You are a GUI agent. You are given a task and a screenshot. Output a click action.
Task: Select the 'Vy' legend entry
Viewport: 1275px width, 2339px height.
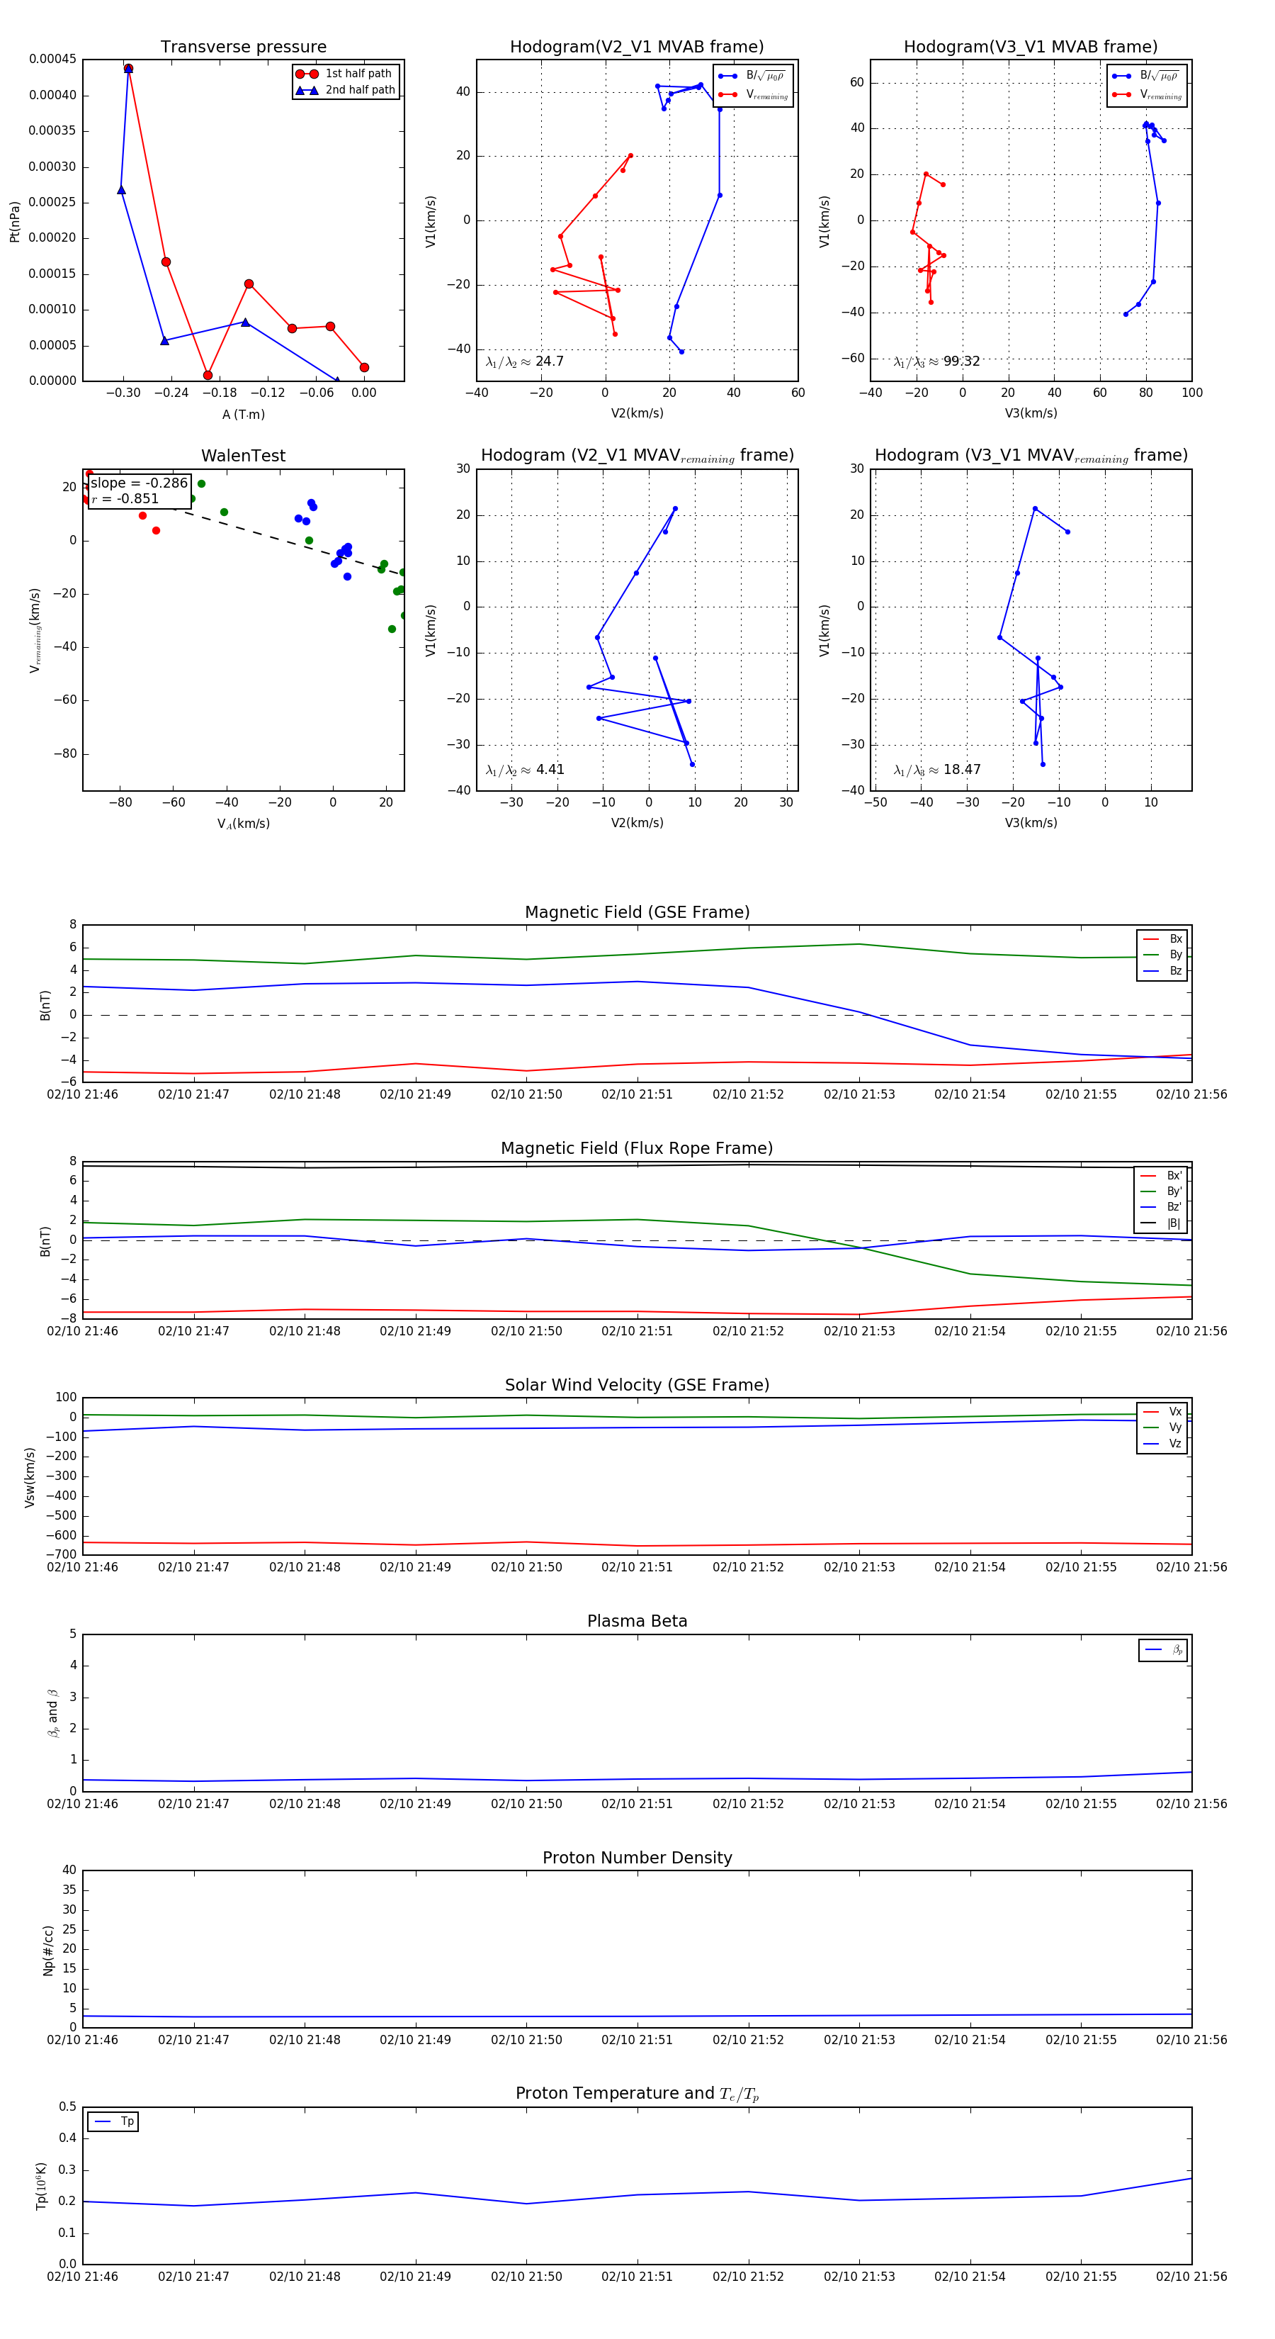click(1162, 1427)
